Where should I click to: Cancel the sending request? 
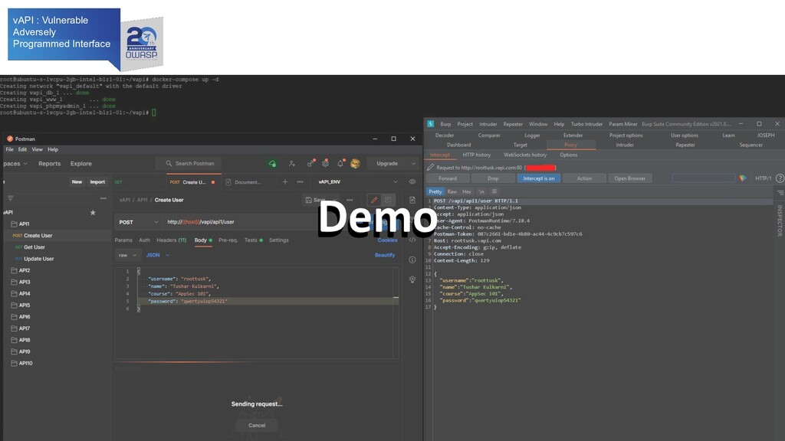click(257, 426)
